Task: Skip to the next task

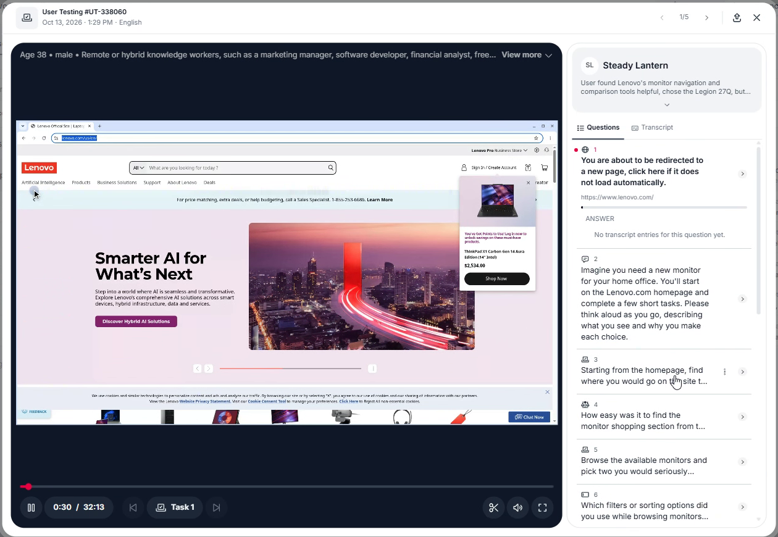Action: pos(216,507)
